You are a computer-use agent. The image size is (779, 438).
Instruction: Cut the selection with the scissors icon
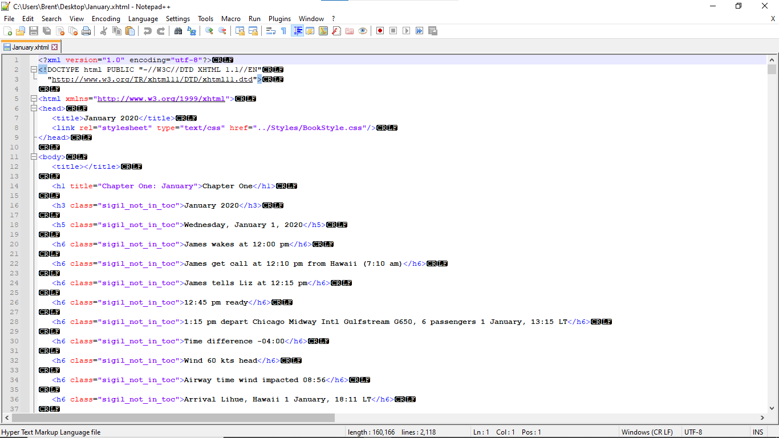104,31
